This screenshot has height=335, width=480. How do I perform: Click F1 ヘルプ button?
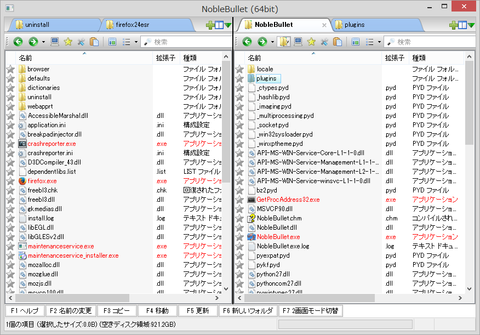(25, 311)
